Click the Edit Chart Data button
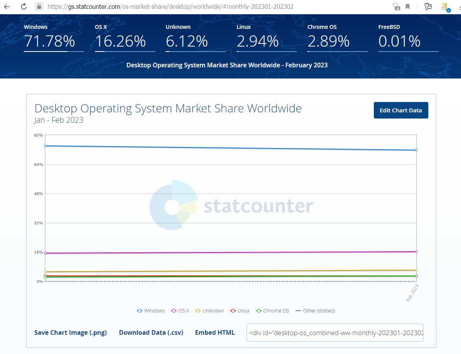 [x=401, y=110]
